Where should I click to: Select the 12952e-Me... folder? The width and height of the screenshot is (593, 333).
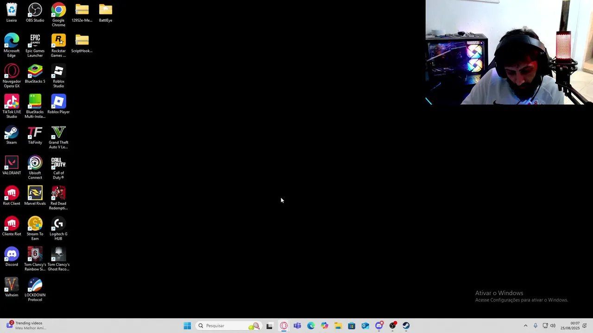[x=82, y=12]
